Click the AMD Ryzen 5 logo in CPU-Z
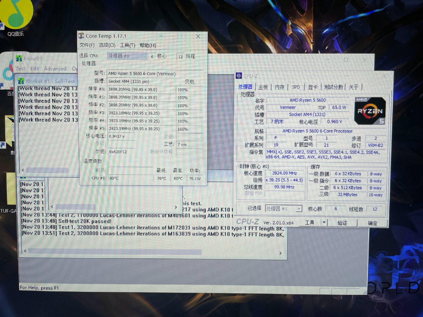423x317 pixels. click(370, 111)
